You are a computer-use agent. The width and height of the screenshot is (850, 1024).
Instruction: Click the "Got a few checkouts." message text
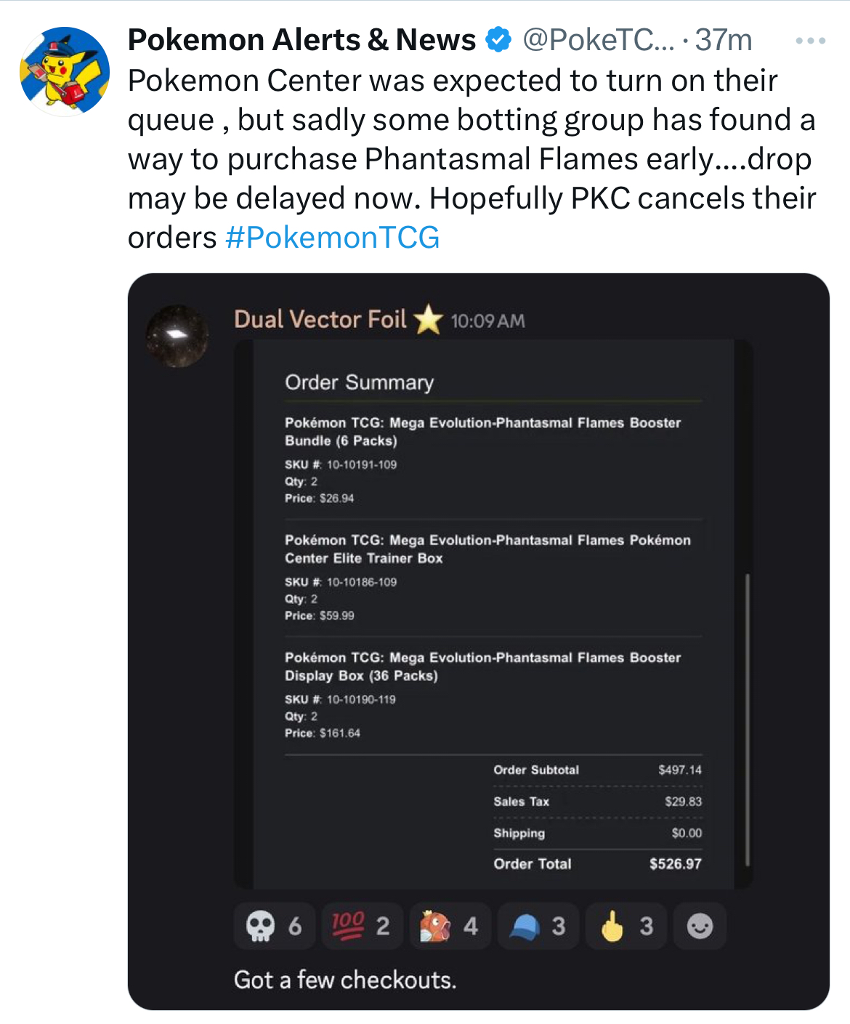pos(345,980)
